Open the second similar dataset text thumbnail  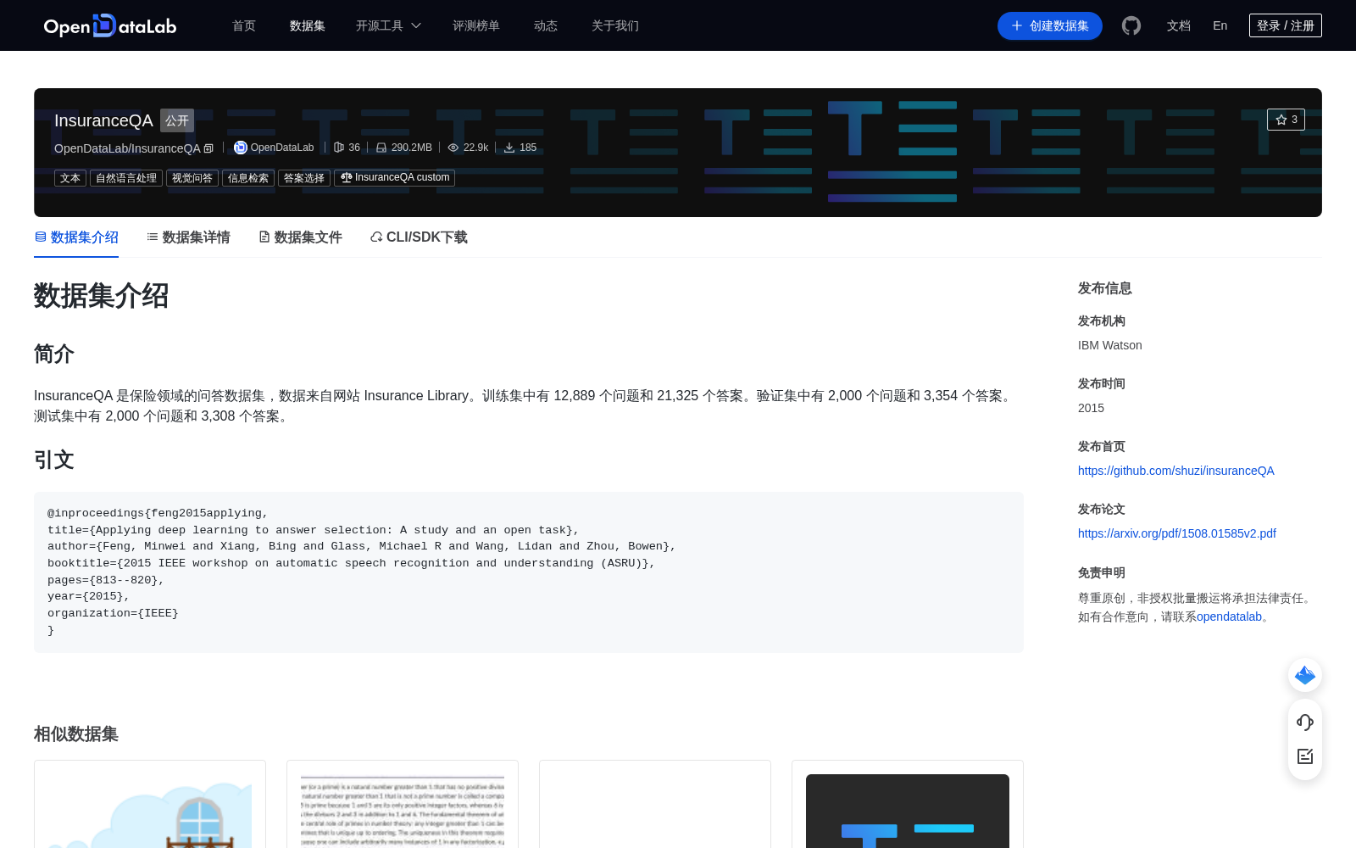403,811
